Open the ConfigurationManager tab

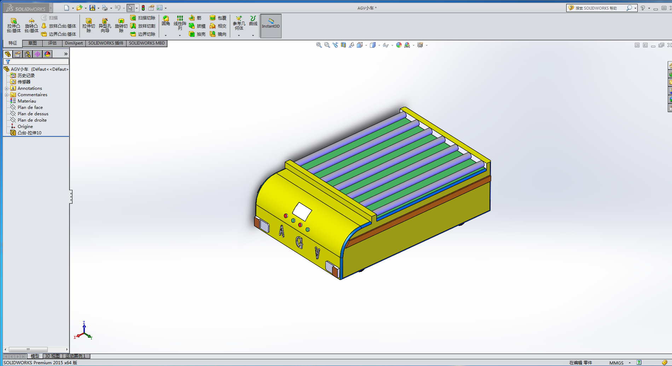(x=28, y=54)
